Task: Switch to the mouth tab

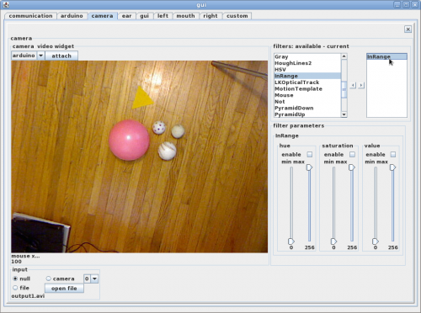Action: tap(185, 16)
